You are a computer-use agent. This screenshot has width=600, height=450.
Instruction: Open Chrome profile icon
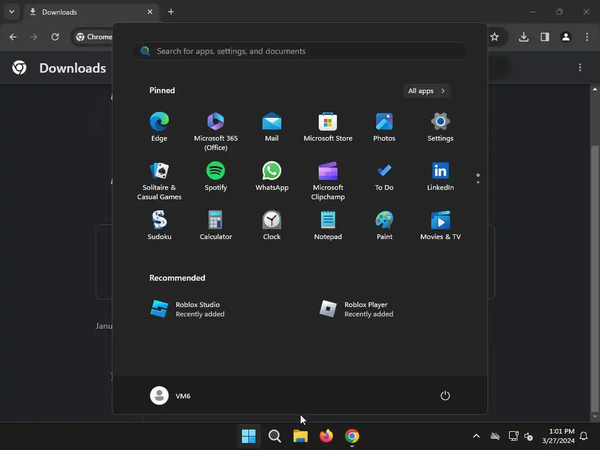point(566,37)
